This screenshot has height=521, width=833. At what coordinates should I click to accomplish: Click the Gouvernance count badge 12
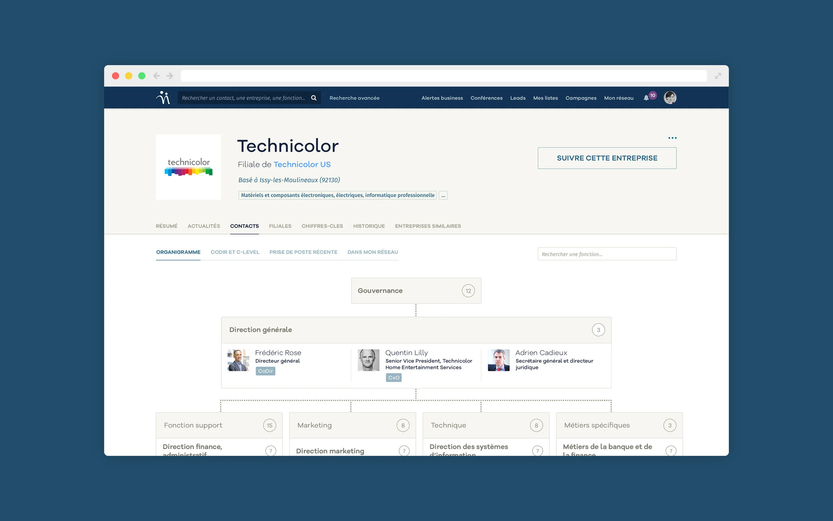click(468, 291)
